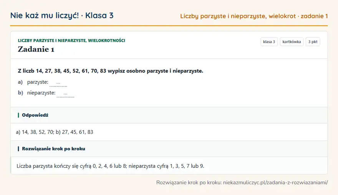Click the dotted answer blank after 'parzyste:'
The width and height of the screenshot is (338, 195).
click(58, 83)
